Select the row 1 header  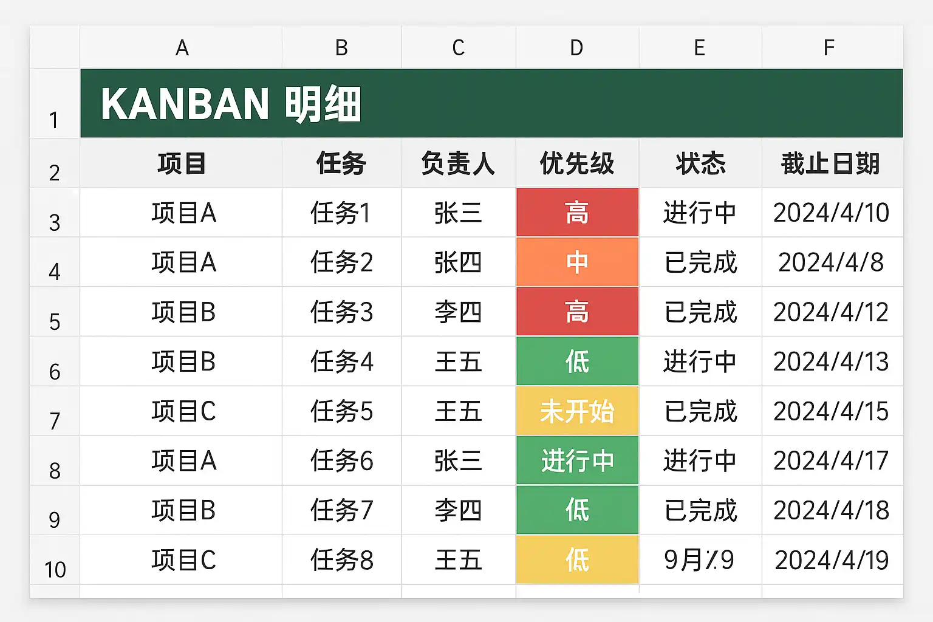[55, 104]
